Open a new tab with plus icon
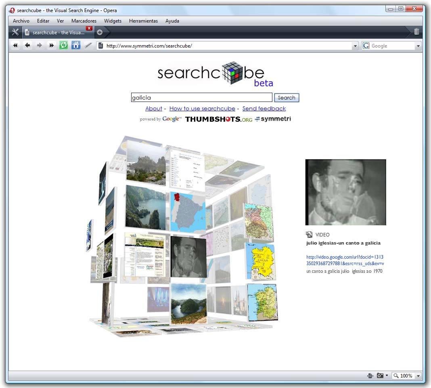The width and height of the screenshot is (431, 388). click(x=100, y=32)
